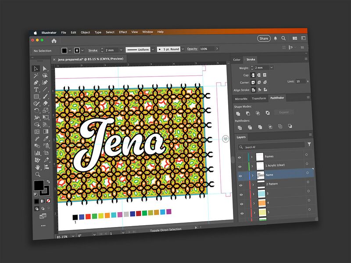Filter layers with the funnel icon
The height and width of the screenshot is (263, 351).
(309, 145)
